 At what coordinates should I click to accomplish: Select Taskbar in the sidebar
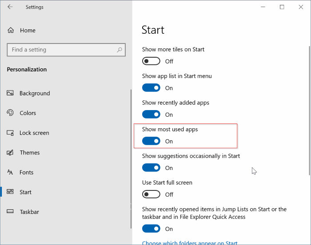(65, 212)
